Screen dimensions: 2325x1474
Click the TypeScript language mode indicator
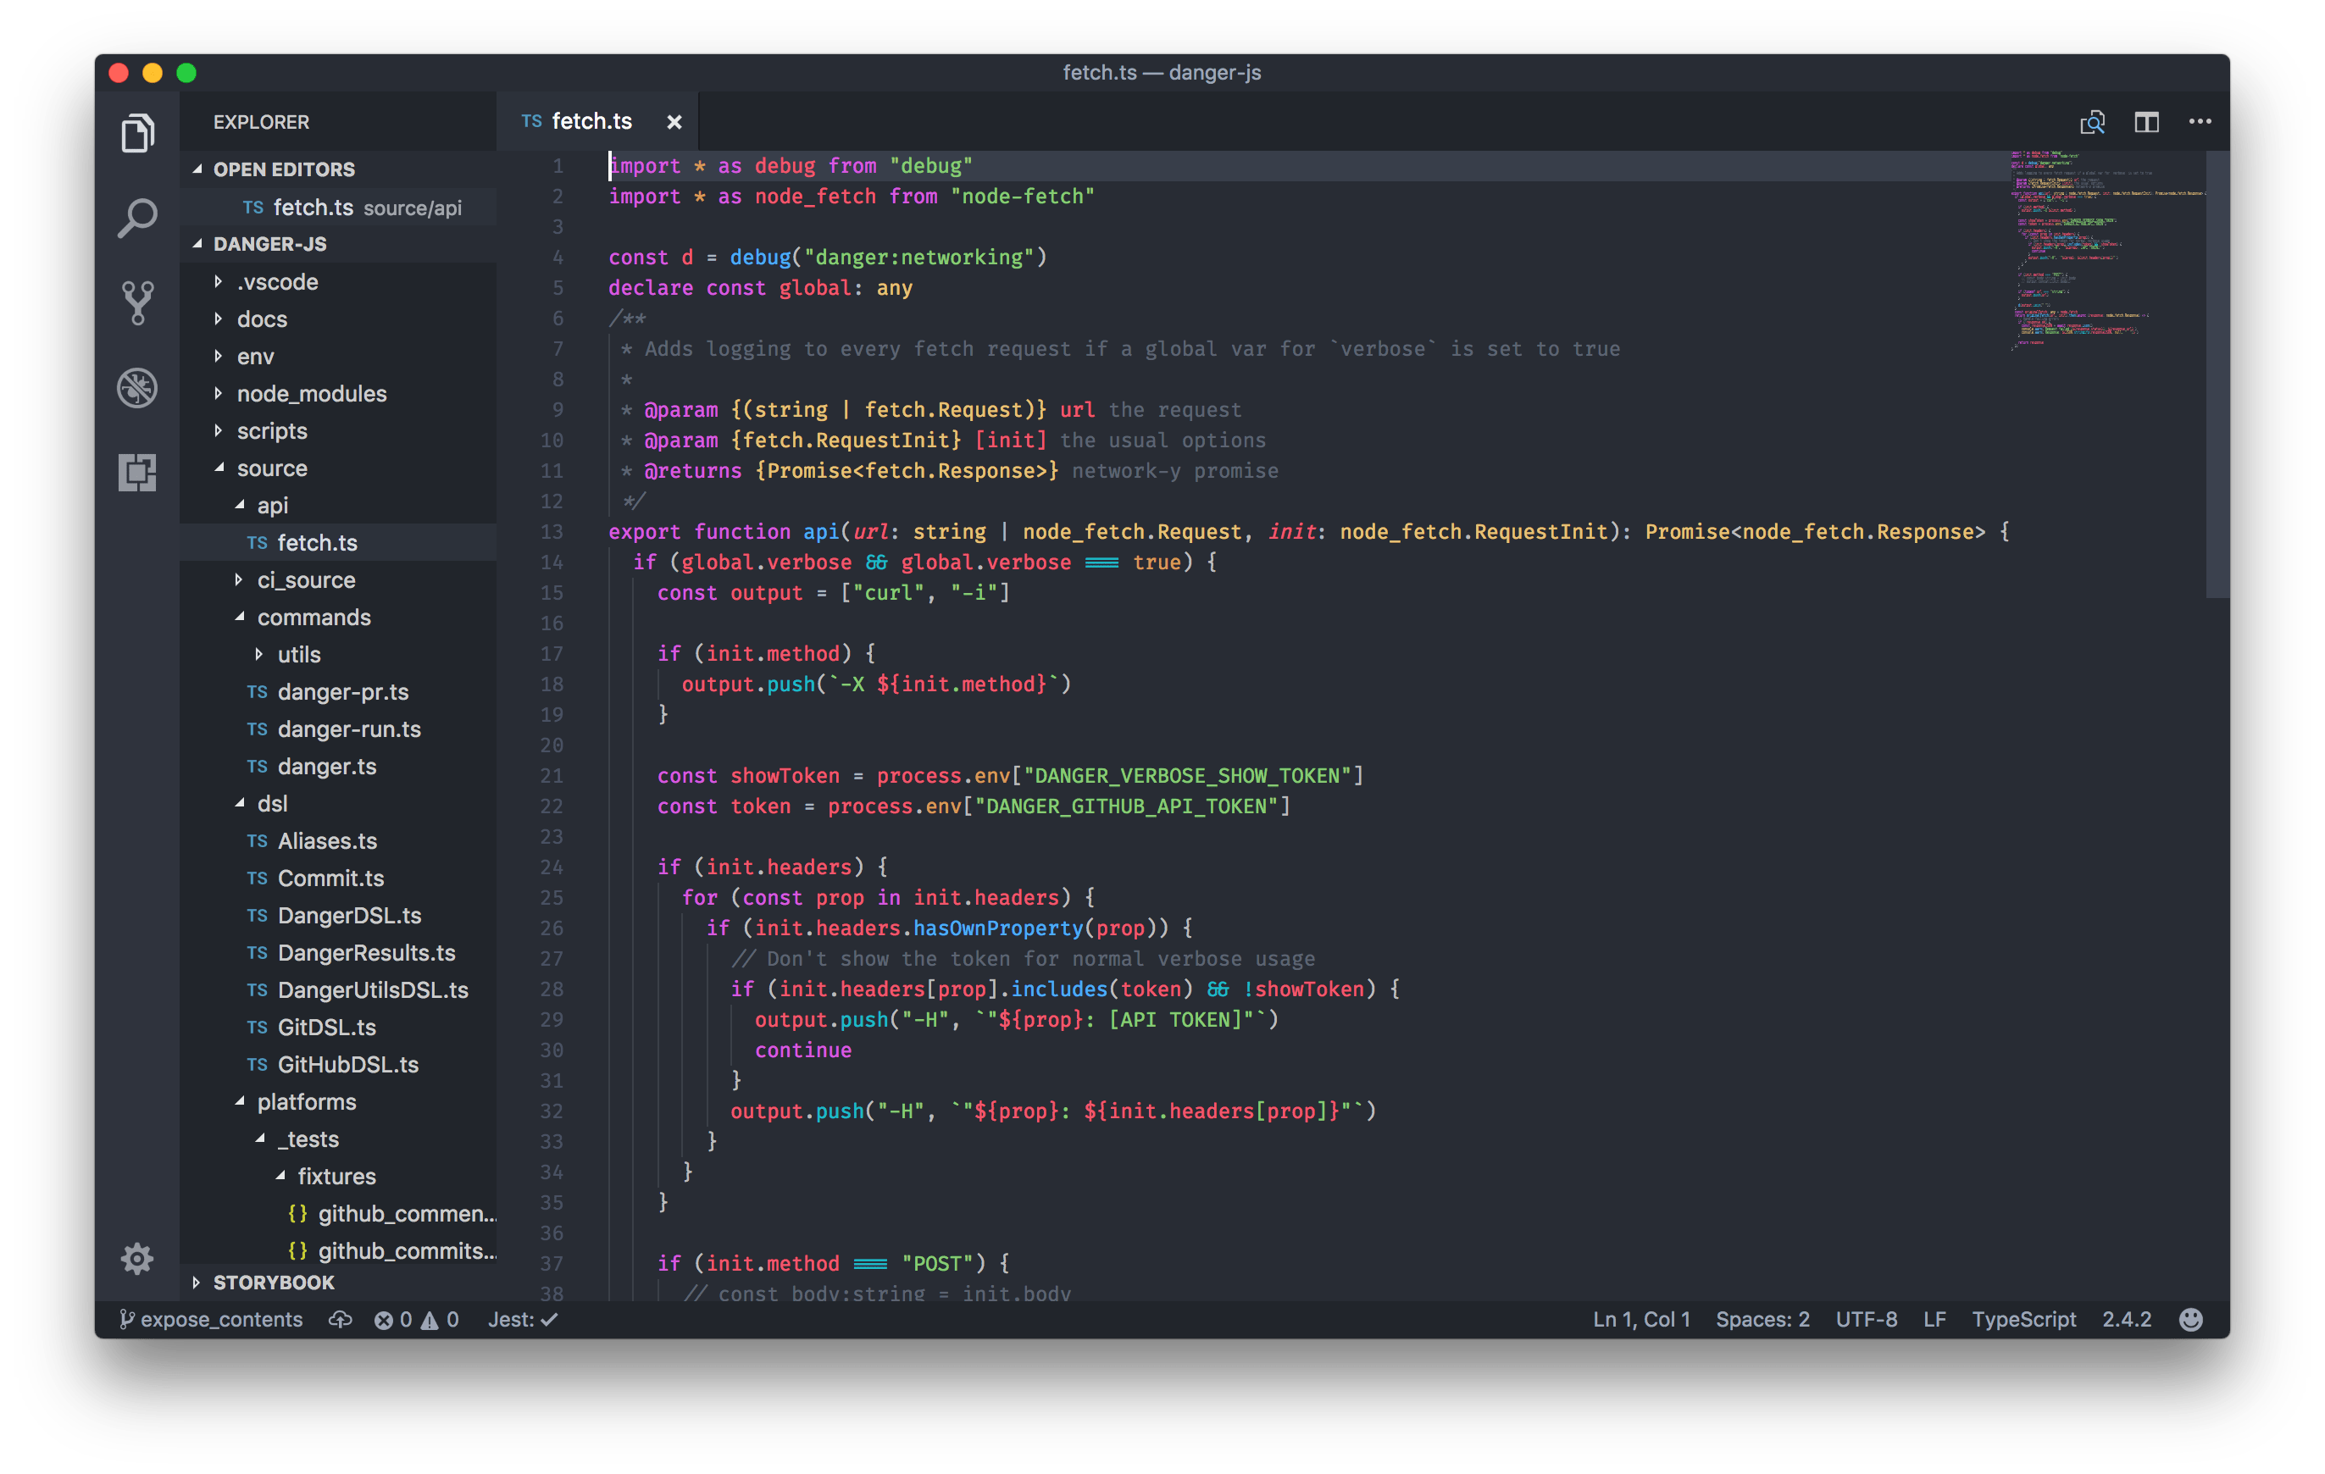pos(2023,1320)
